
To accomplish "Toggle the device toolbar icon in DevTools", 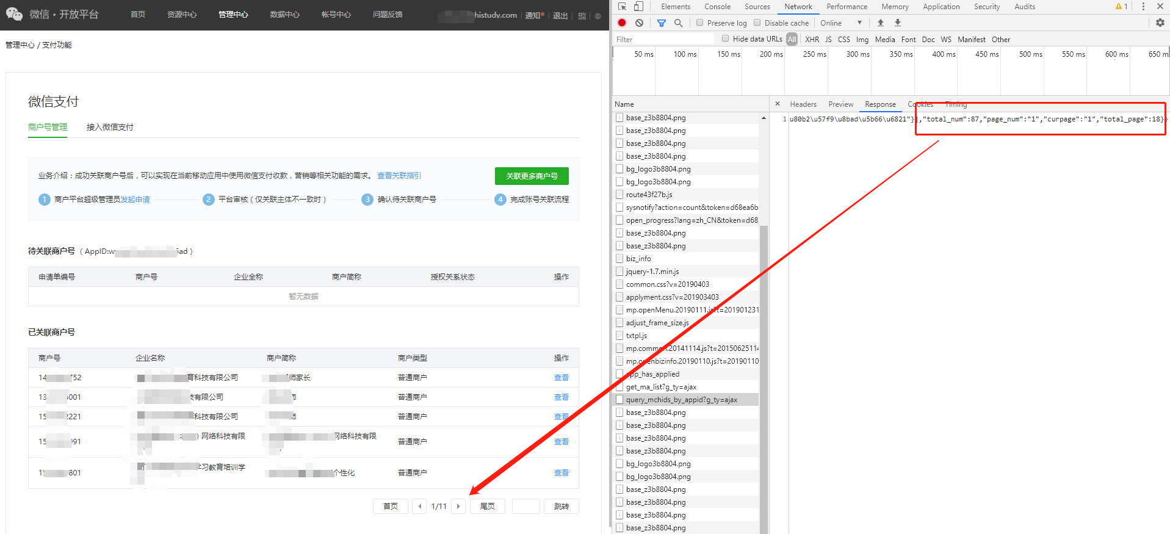I will point(638,7).
